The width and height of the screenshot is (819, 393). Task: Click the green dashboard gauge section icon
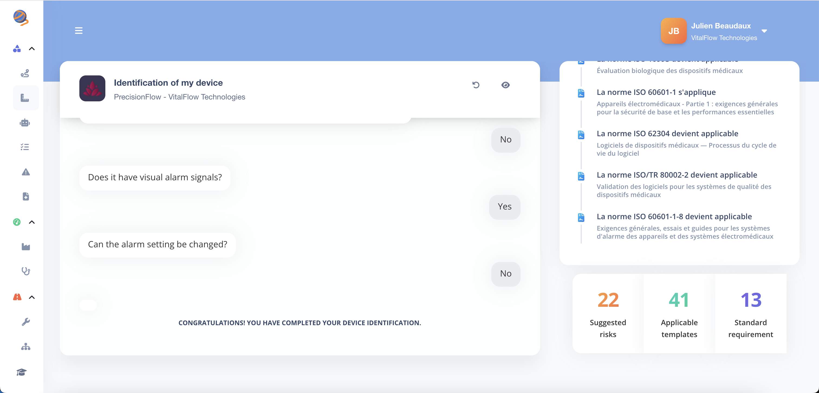click(17, 222)
